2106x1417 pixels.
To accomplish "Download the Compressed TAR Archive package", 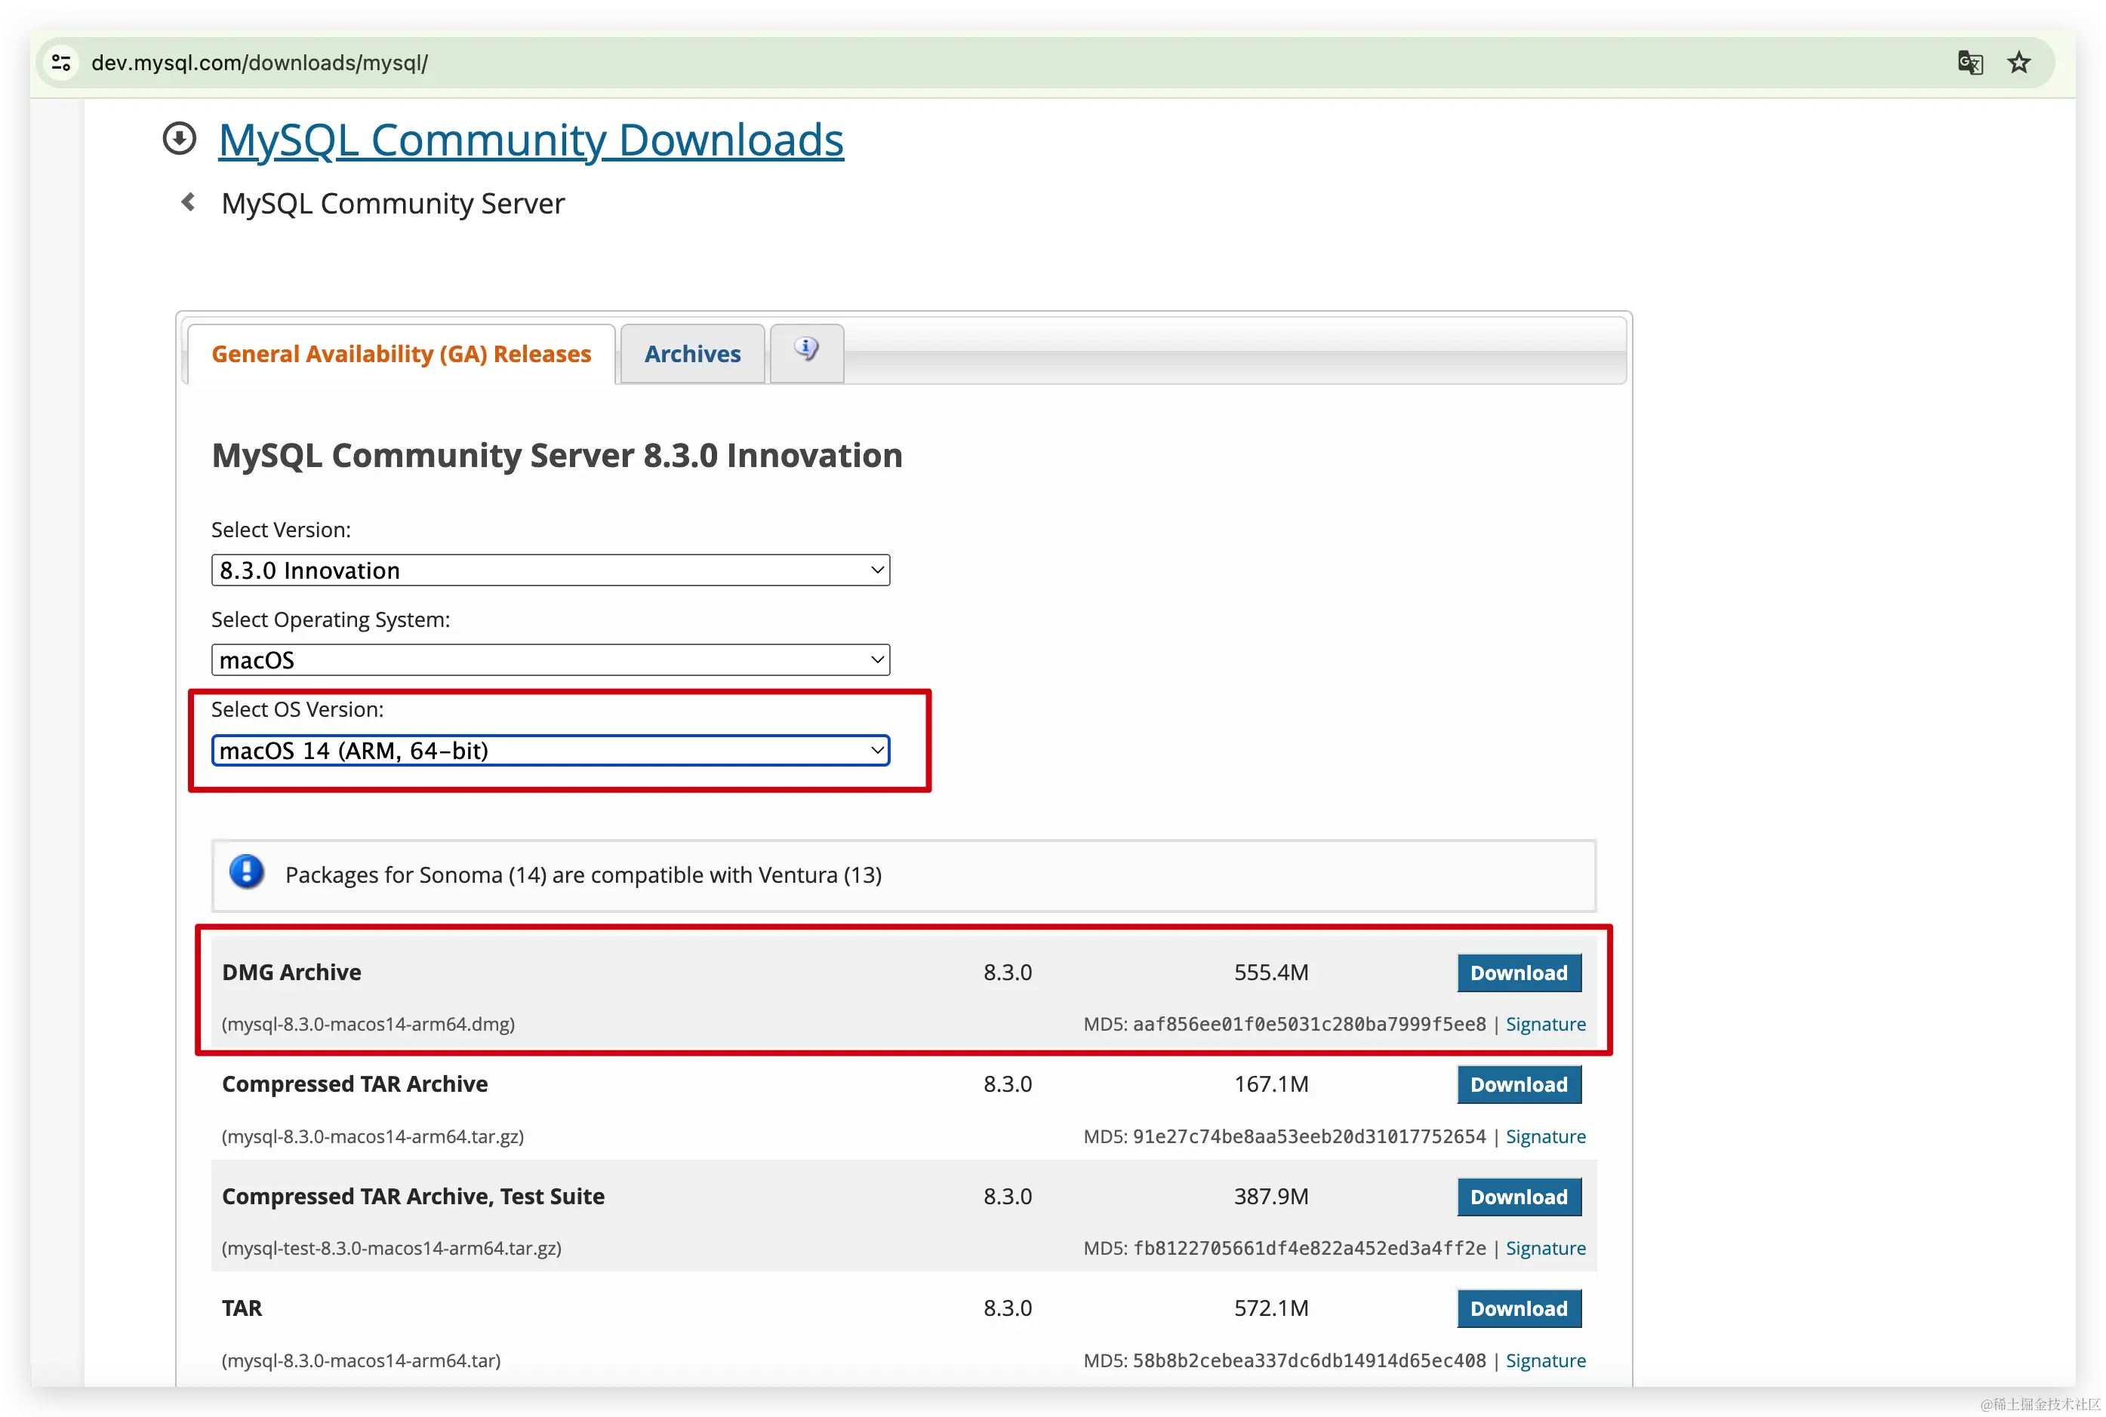I will click(1519, 1084).
